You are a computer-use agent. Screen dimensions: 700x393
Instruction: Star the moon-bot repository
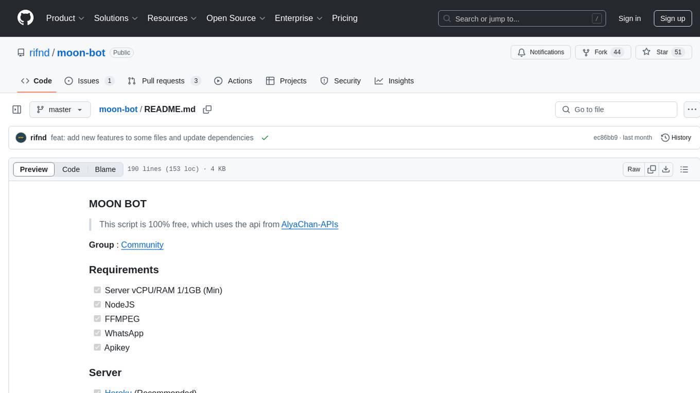click(x=663, y=52)
